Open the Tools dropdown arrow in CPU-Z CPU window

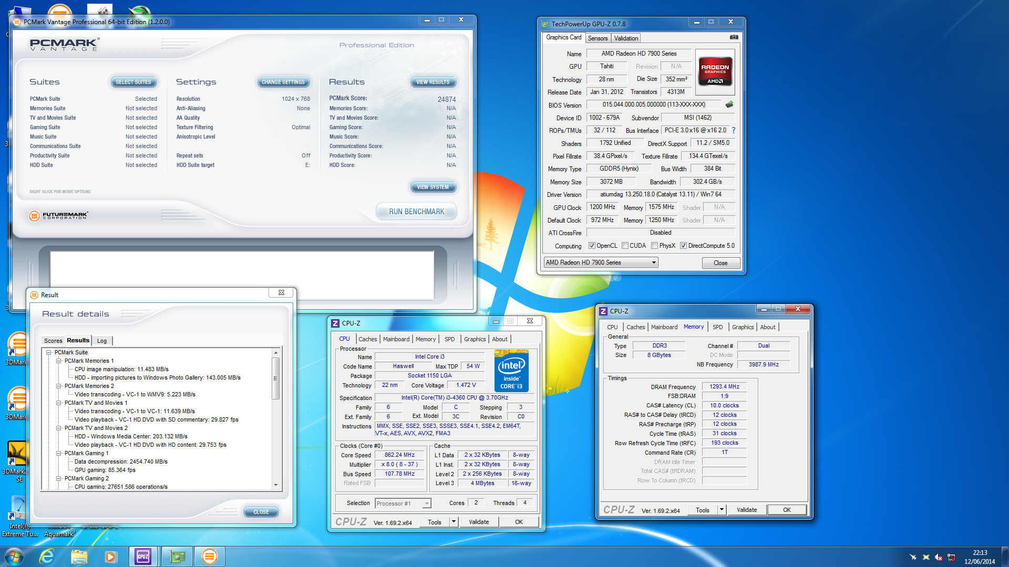pos(454,522)
